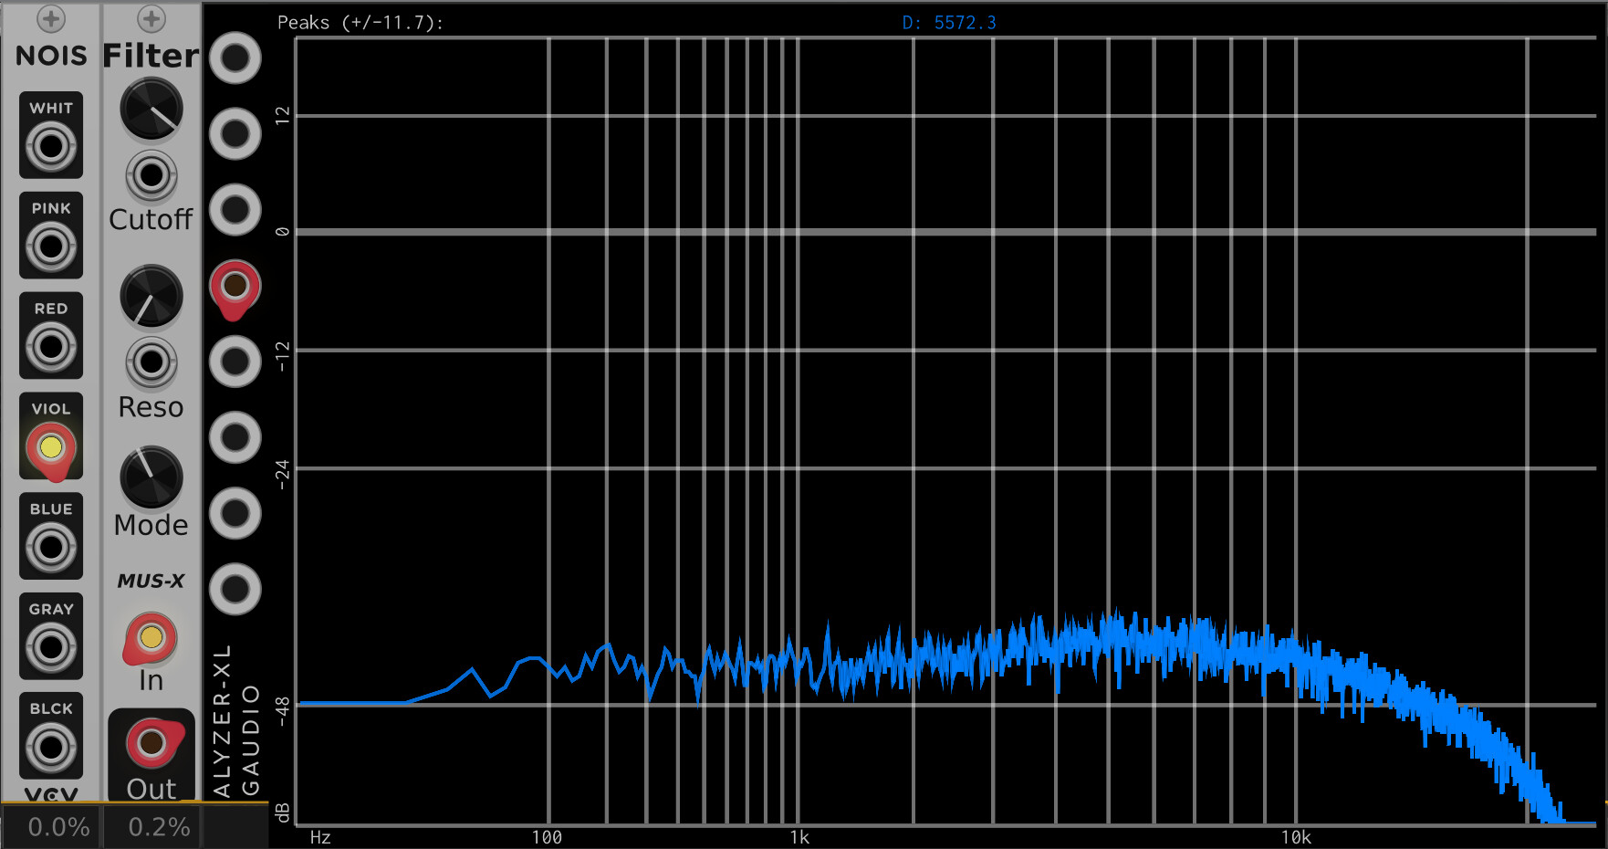Click the WHIT white noise output jack
Screen dimensions: 1608x849
pyautogui.click(x=51, y=146)
